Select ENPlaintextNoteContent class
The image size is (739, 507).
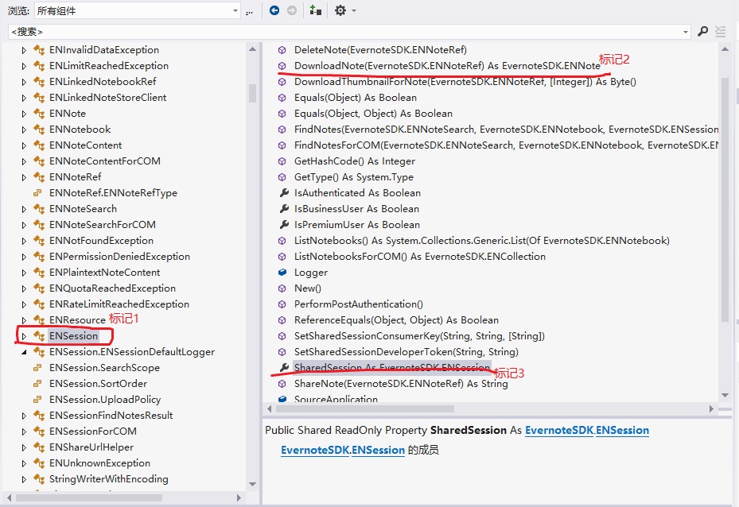point(105,273)
